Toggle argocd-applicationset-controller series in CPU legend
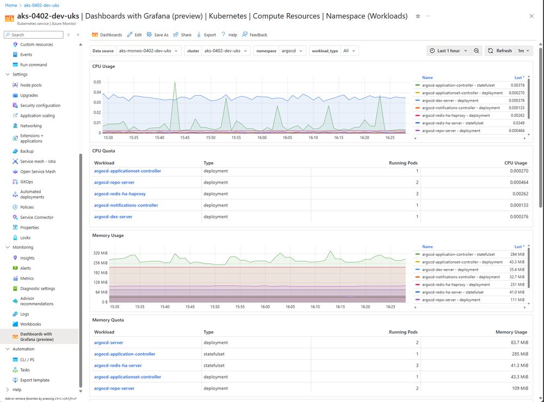Screen dimensions: 544x402 [x=462, y=93]
